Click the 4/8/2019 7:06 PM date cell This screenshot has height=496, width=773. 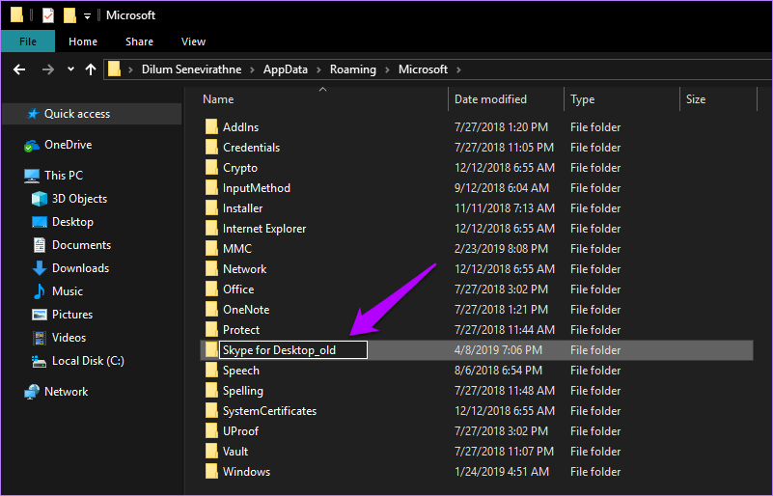coord(498,350)
